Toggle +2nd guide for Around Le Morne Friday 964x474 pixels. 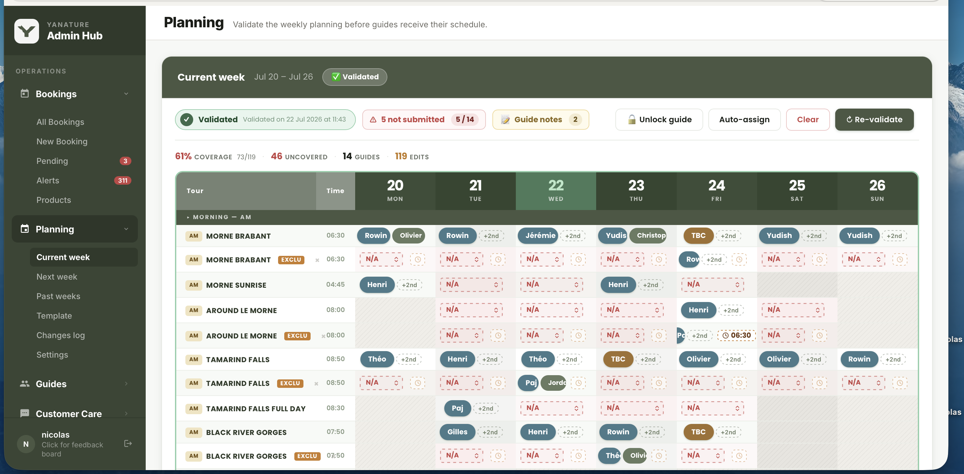(x=731, y=310)
